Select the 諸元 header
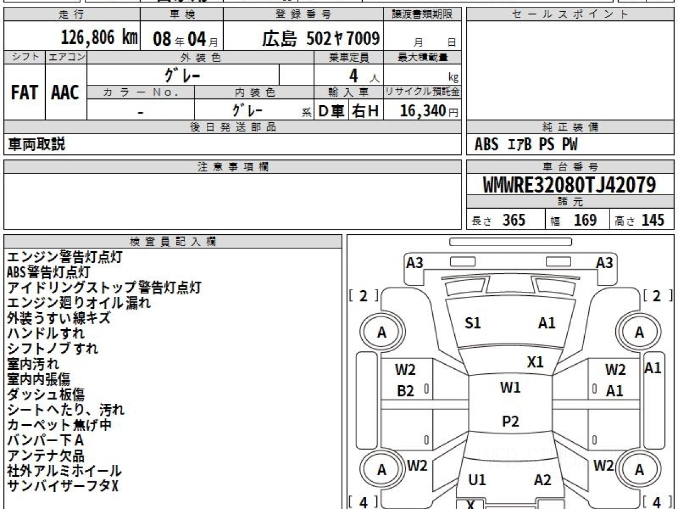Image resolution: width=678 pixels, height=509 pixels. tap(570, 202)
